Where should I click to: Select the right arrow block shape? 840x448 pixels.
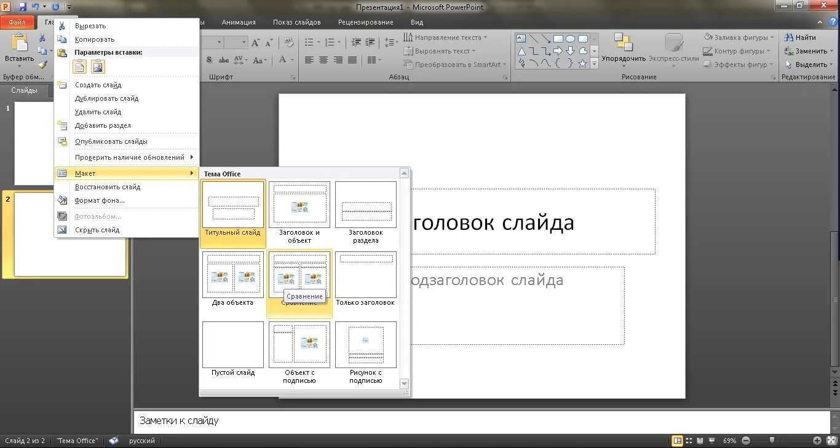[x=558, y=50]
